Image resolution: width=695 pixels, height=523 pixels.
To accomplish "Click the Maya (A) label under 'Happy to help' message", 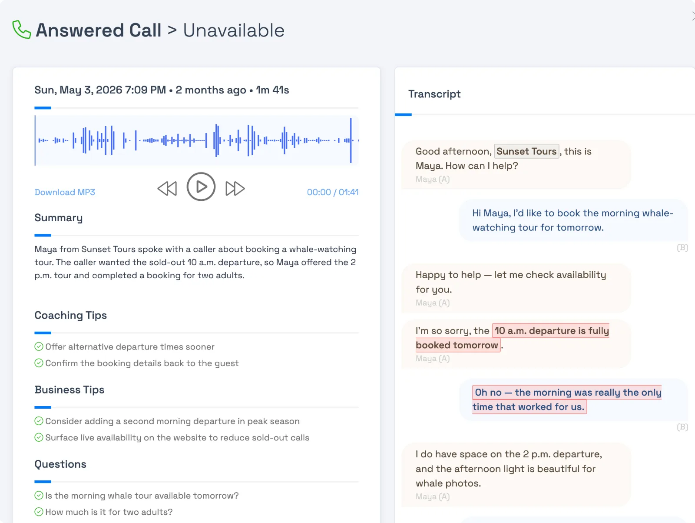I will pos(433,303).
